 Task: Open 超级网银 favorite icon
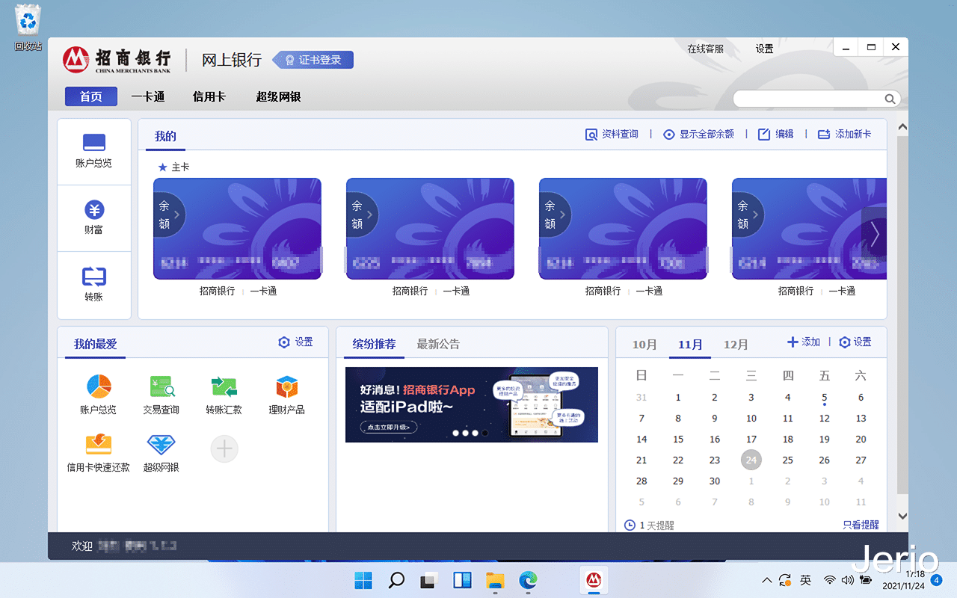(161, 444)
